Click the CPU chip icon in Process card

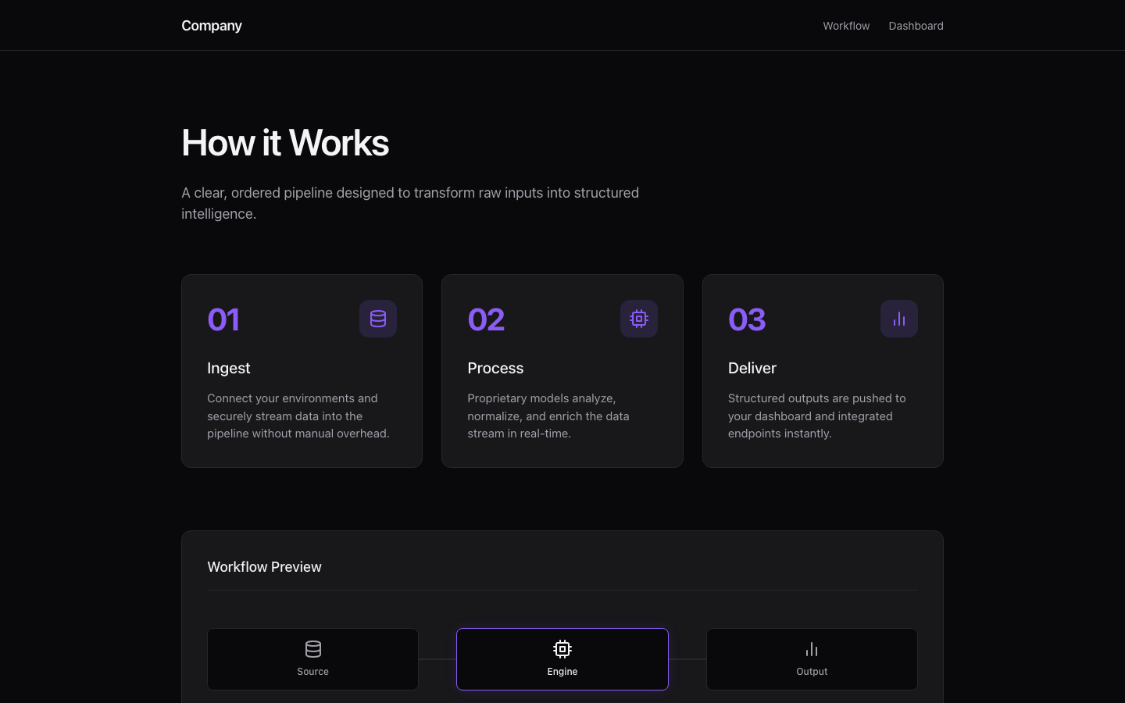point(639,319)
